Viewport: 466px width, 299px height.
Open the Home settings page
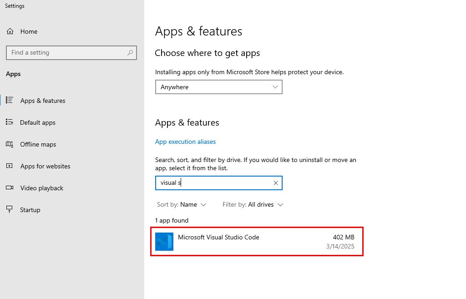click(29, 31)
